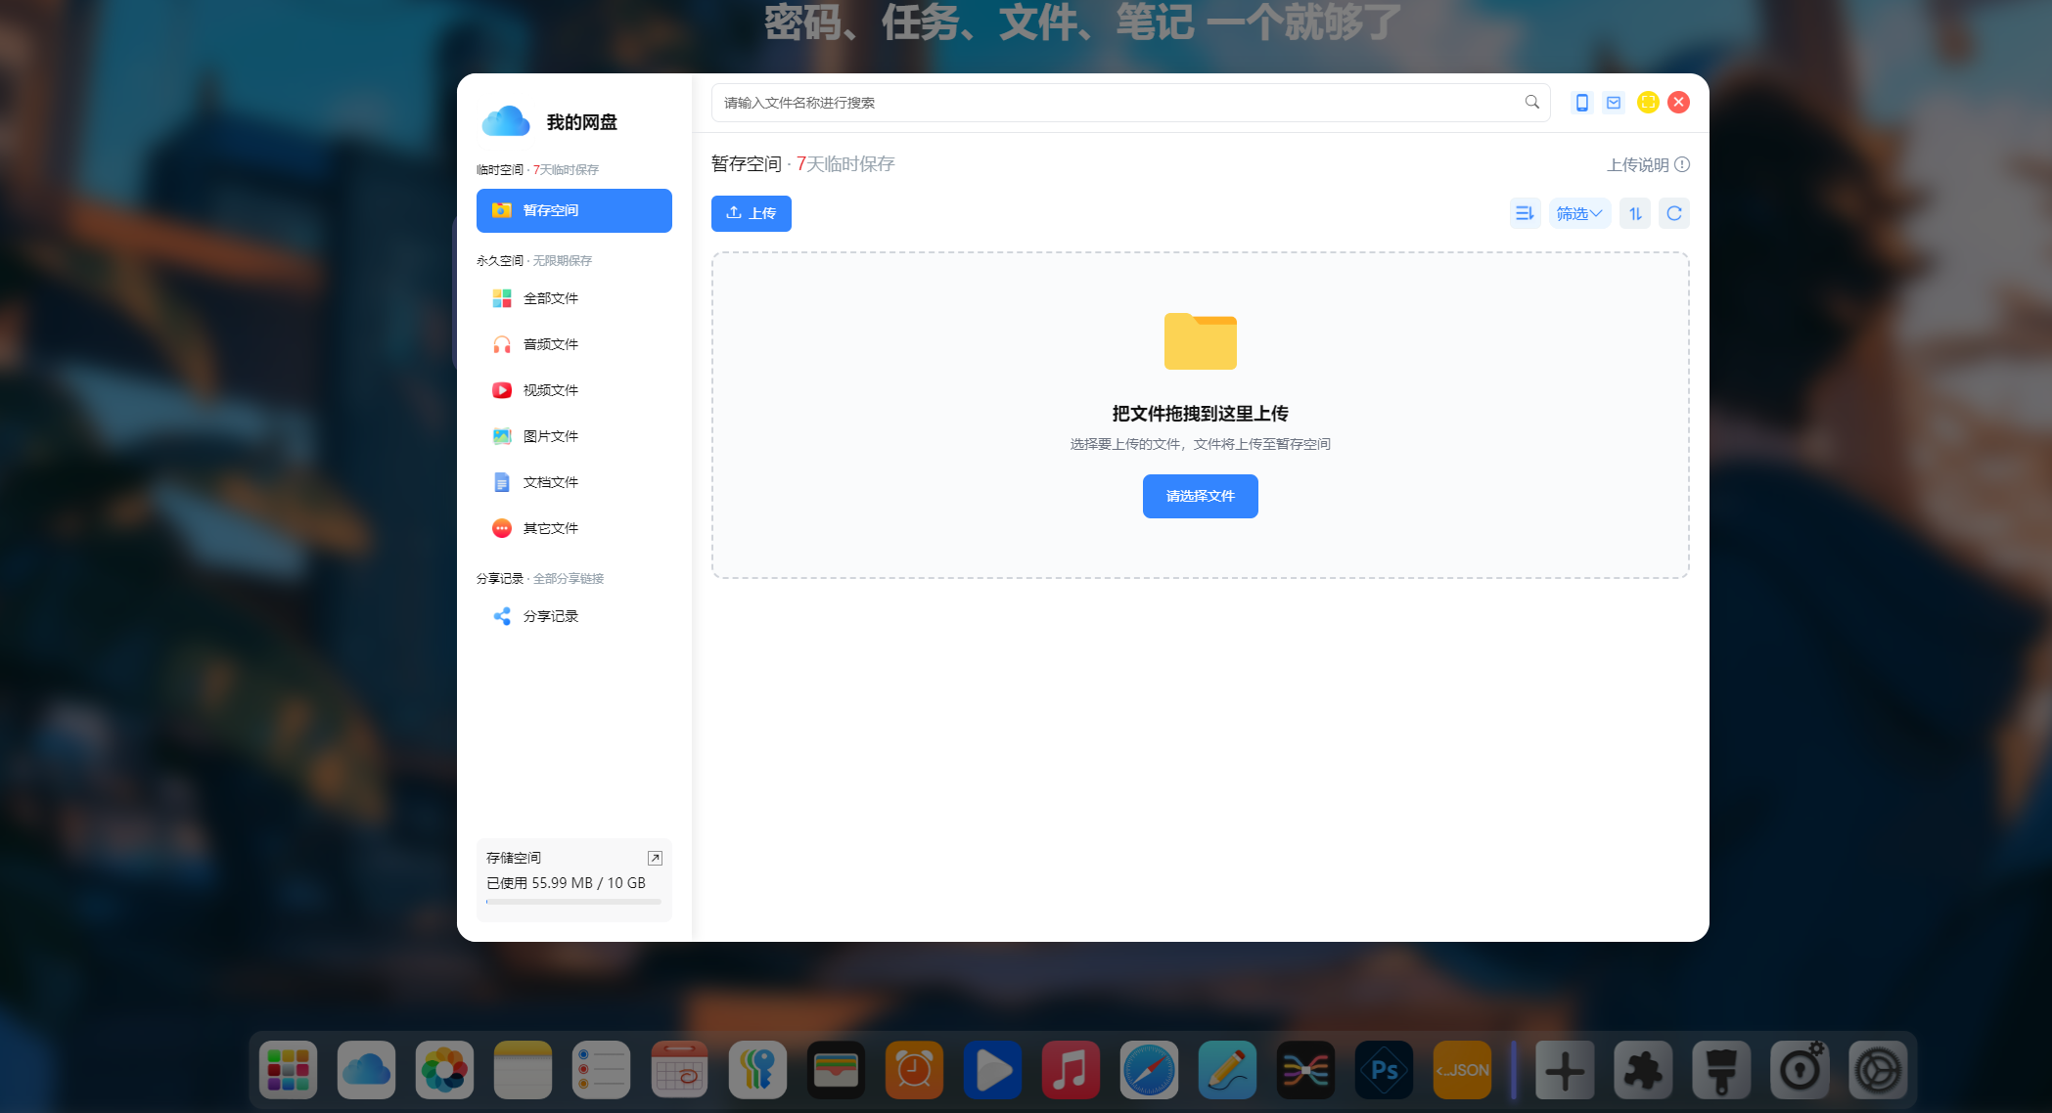Switch the file list view mode
The width and height of the screenshot is (2052, 1113).
(1524, 213)
